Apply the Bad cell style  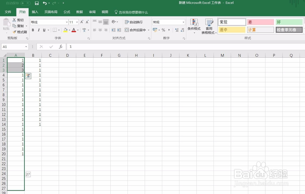click(x=260, y=22)
